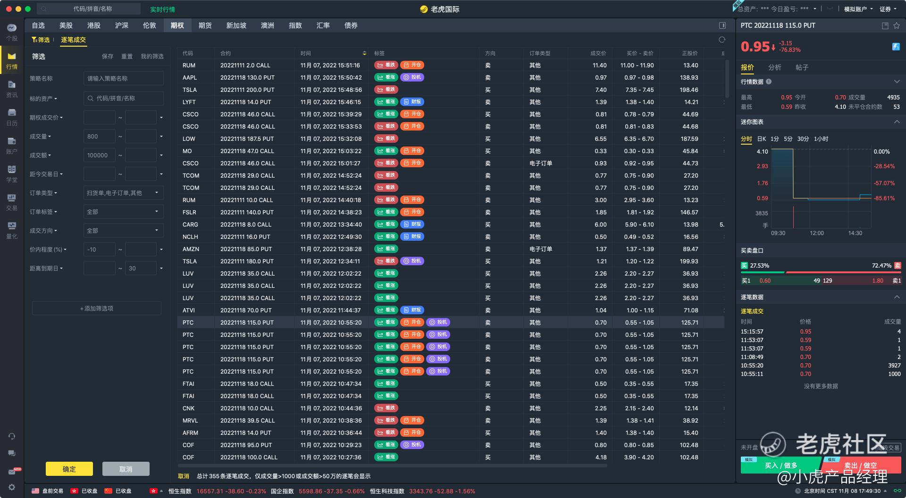906x498 pixels.
Task: Click the 看跌 tag in RUM 2.0 CALL row
Action: pos(386,65)
